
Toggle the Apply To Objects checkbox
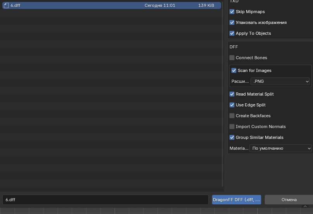(232, 34)
